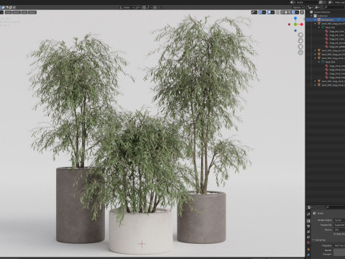The image size is (345, 259).
Task: Click Render samples value field
Action: tap(339, 250)
